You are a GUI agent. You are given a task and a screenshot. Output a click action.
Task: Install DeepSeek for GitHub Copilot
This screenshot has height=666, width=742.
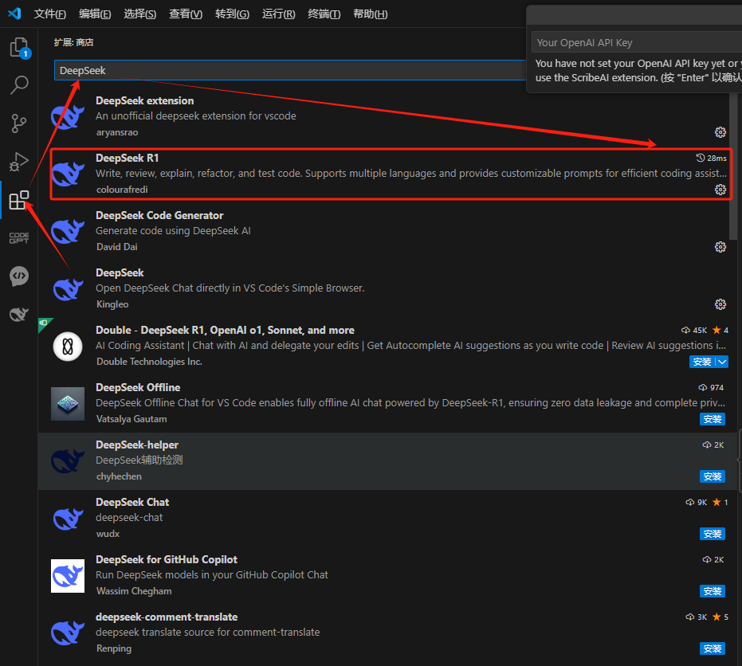pos(713,591)
